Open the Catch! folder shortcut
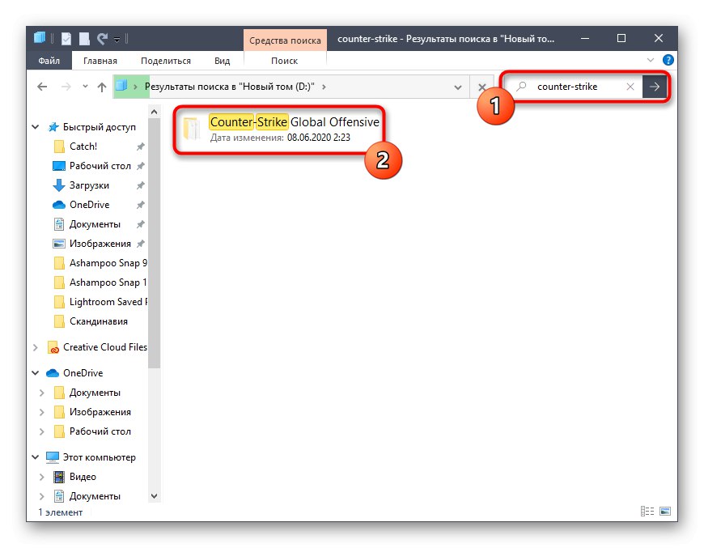 pyautogui.click(x=83, y=147)
